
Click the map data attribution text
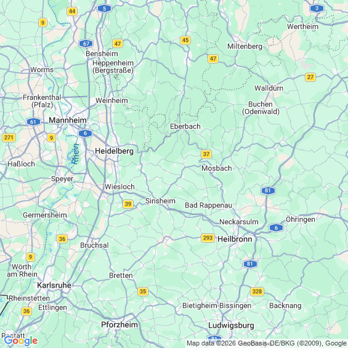coord(267,343)
